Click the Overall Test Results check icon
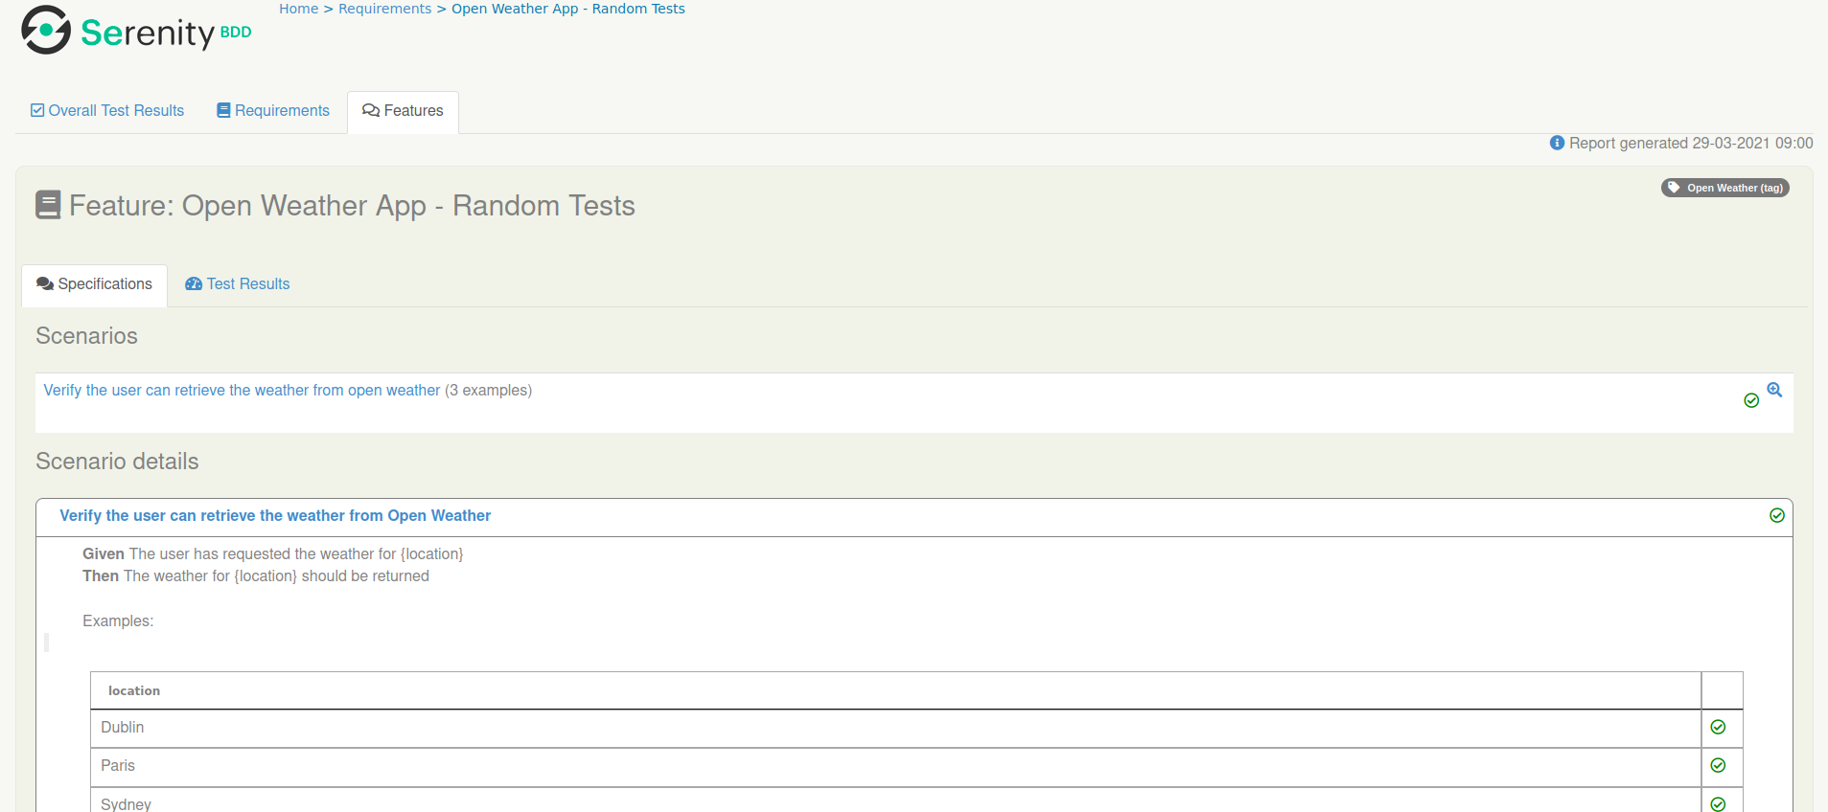1828x812 pixels. point(37,110)
